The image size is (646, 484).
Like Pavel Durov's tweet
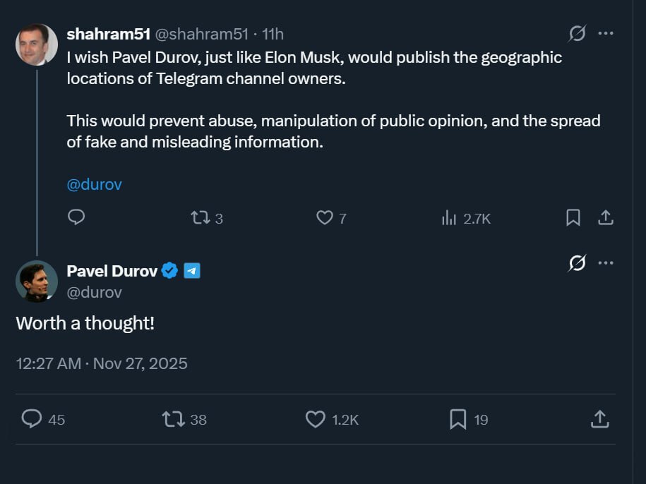pos(315,419)
